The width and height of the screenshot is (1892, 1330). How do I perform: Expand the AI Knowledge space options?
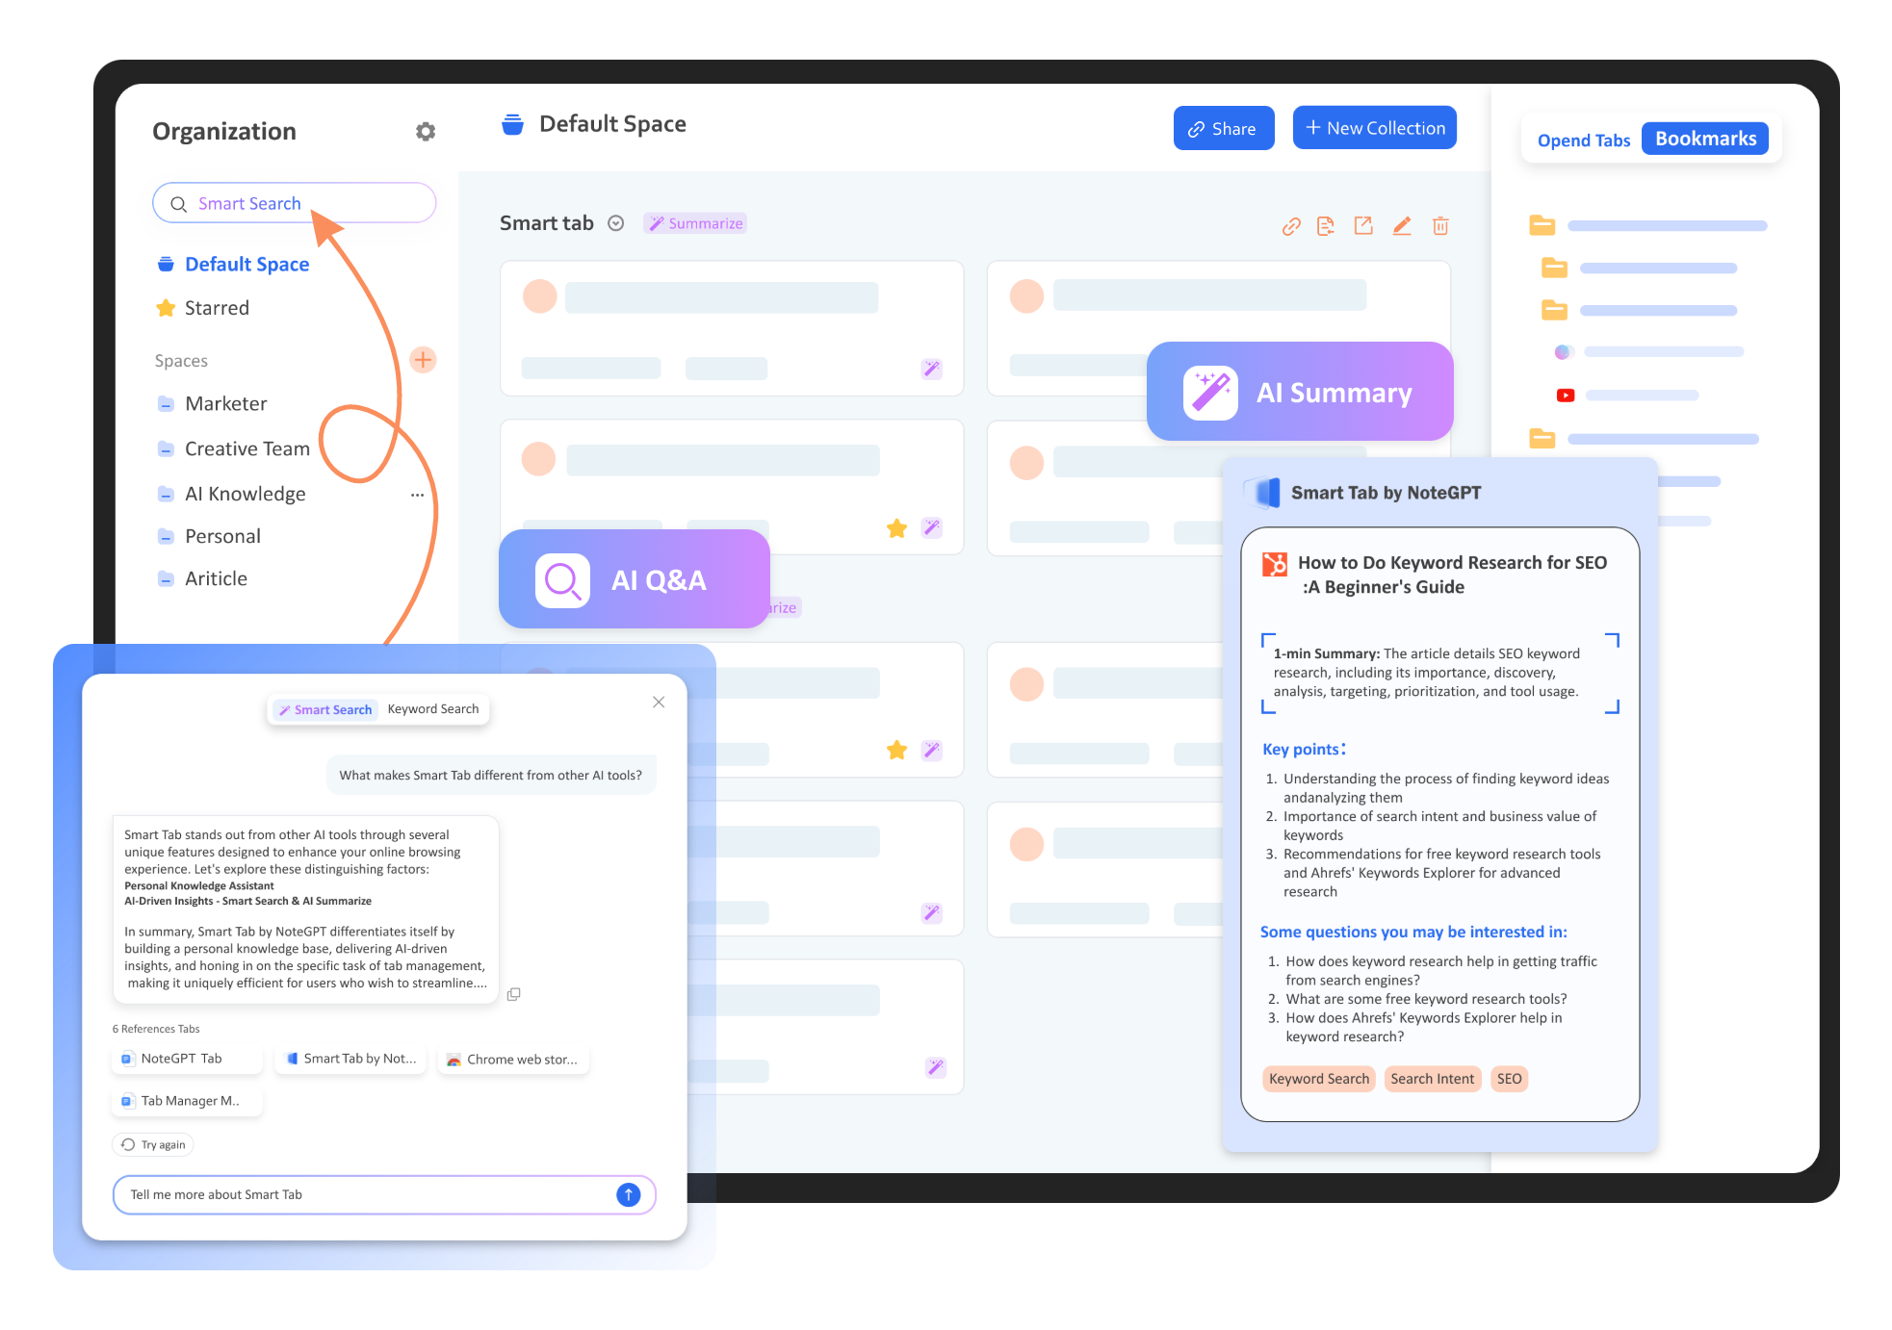[x=418, y=493]
